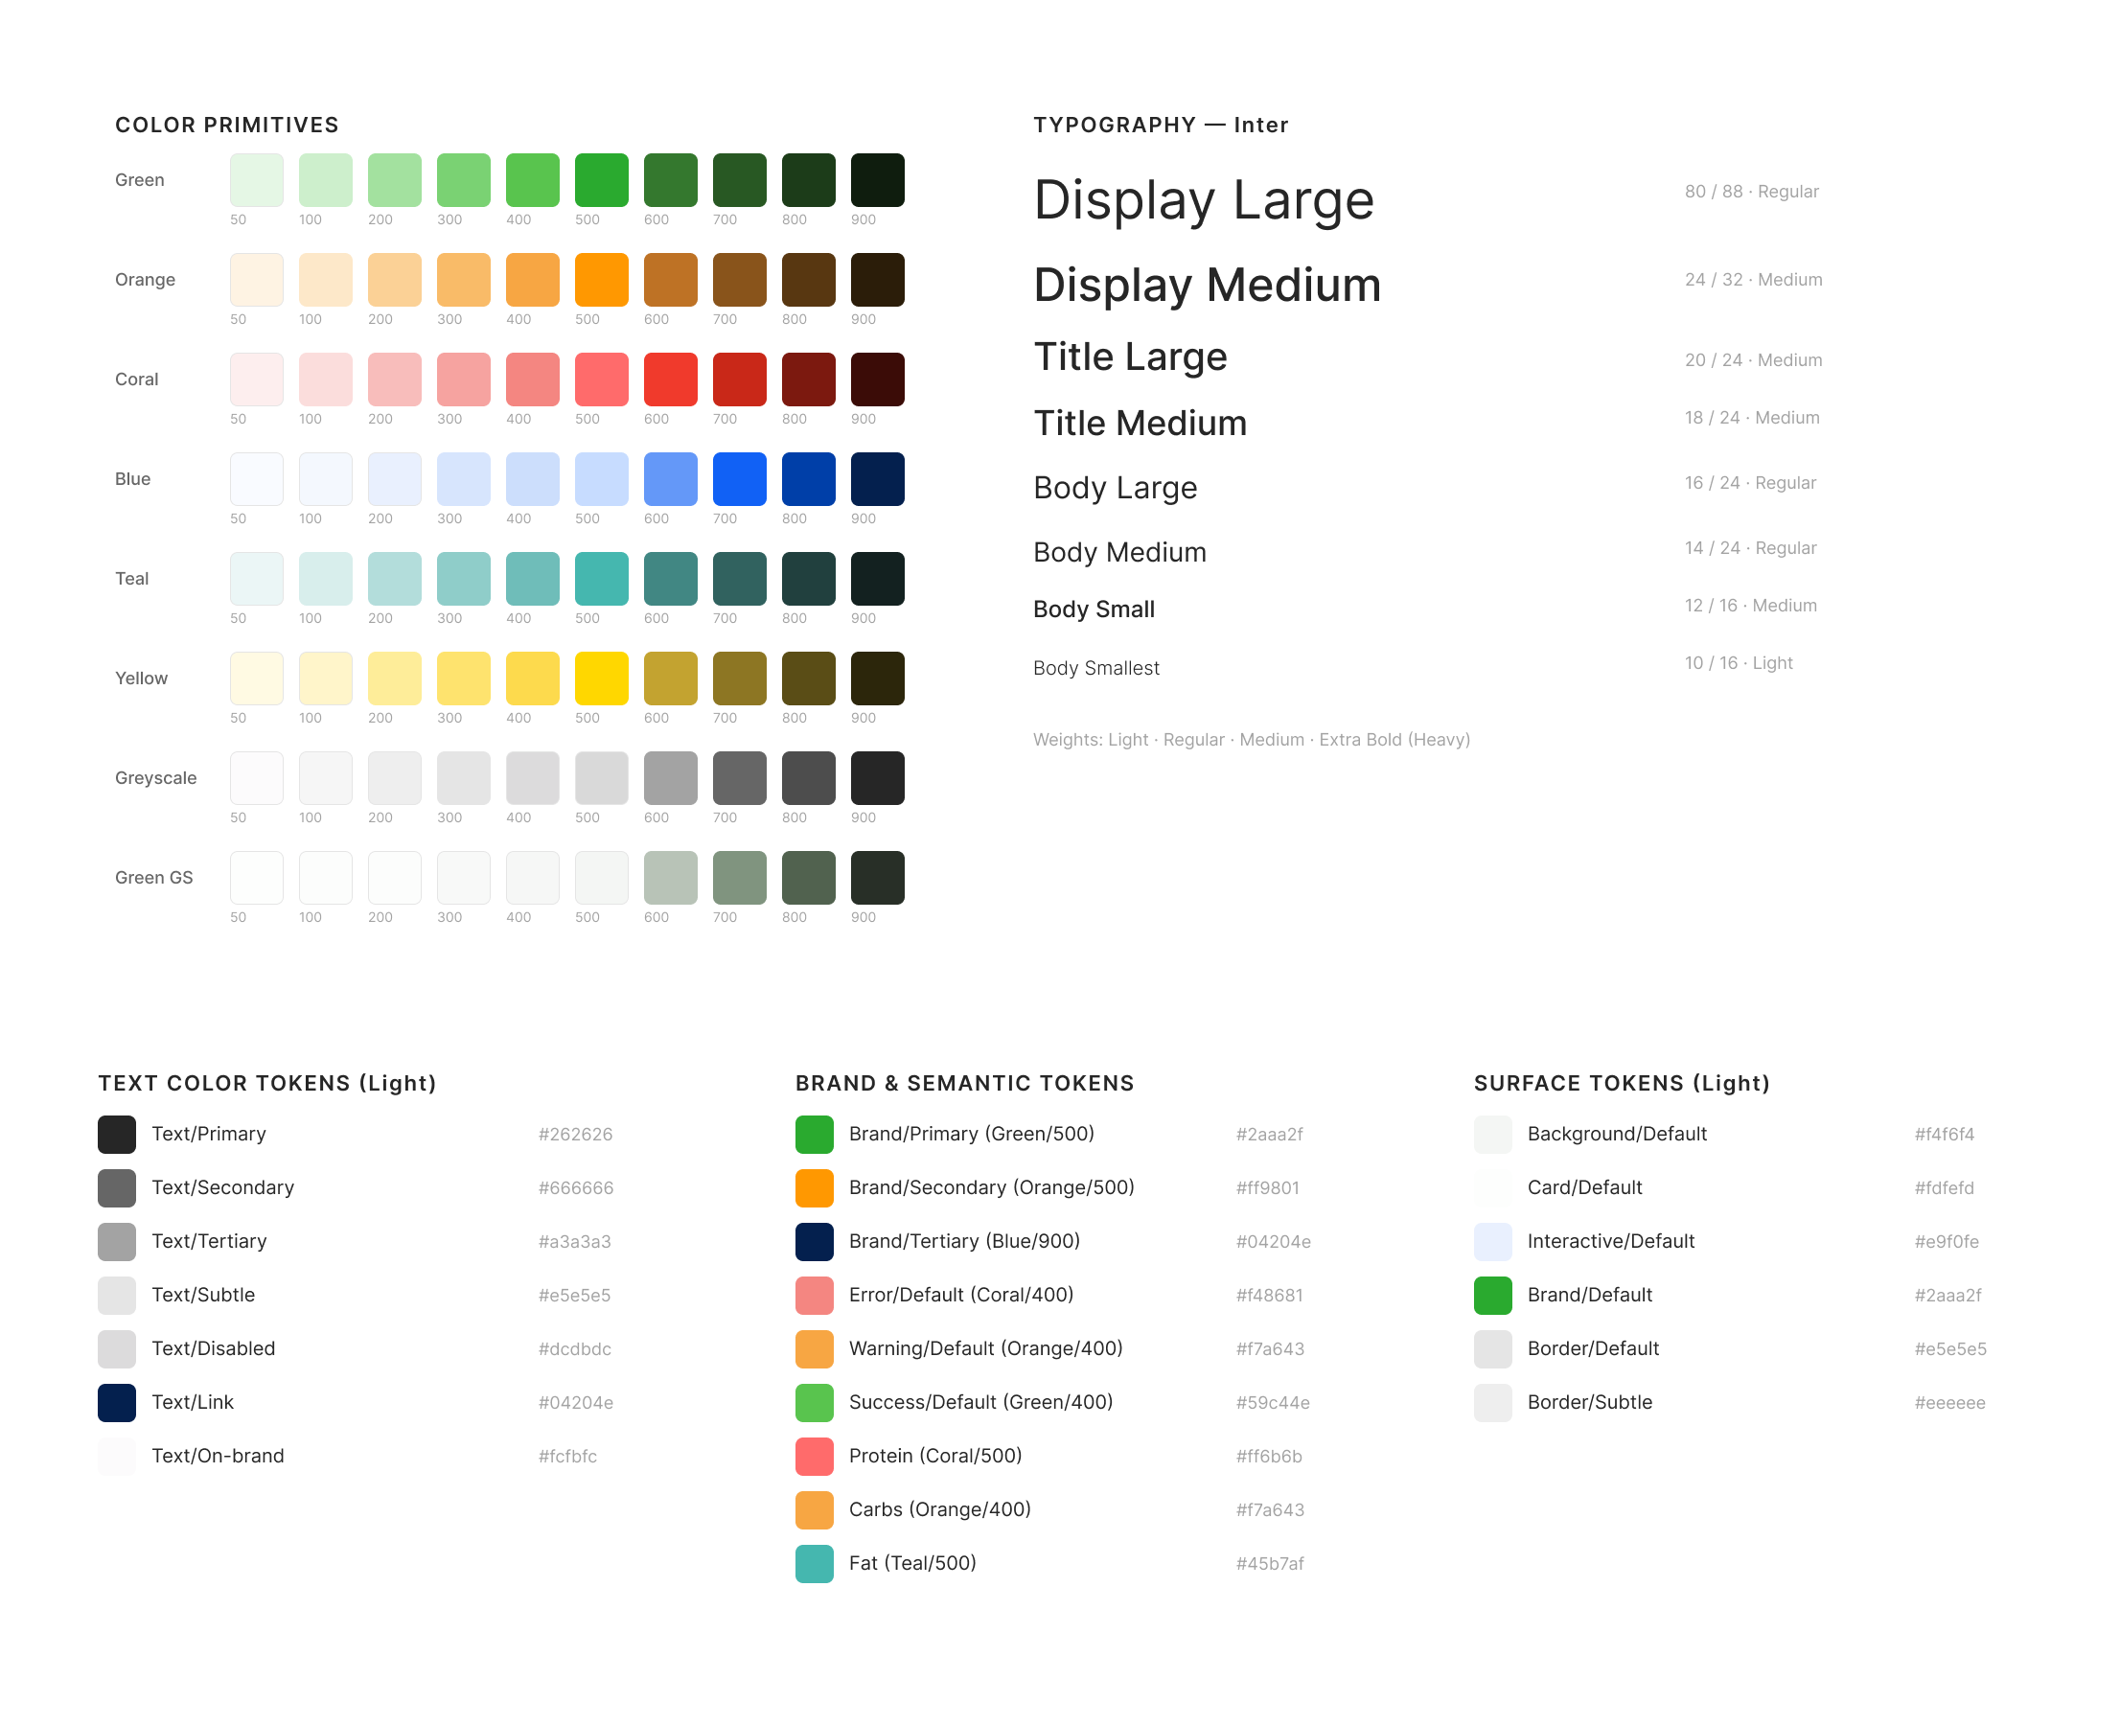The image size is (2120, 1725).
Task: Pick the Blue 700 swatch
Action: [739, 478]
